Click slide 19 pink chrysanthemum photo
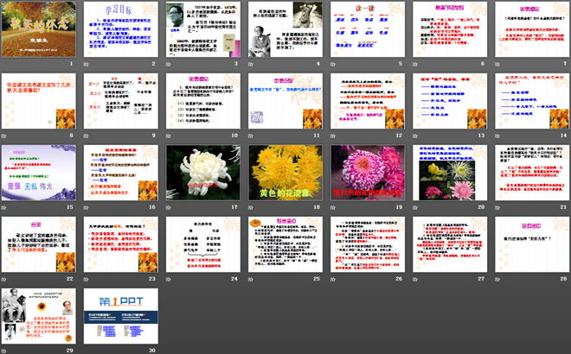 pyautogui.click(x=361, y=174)
